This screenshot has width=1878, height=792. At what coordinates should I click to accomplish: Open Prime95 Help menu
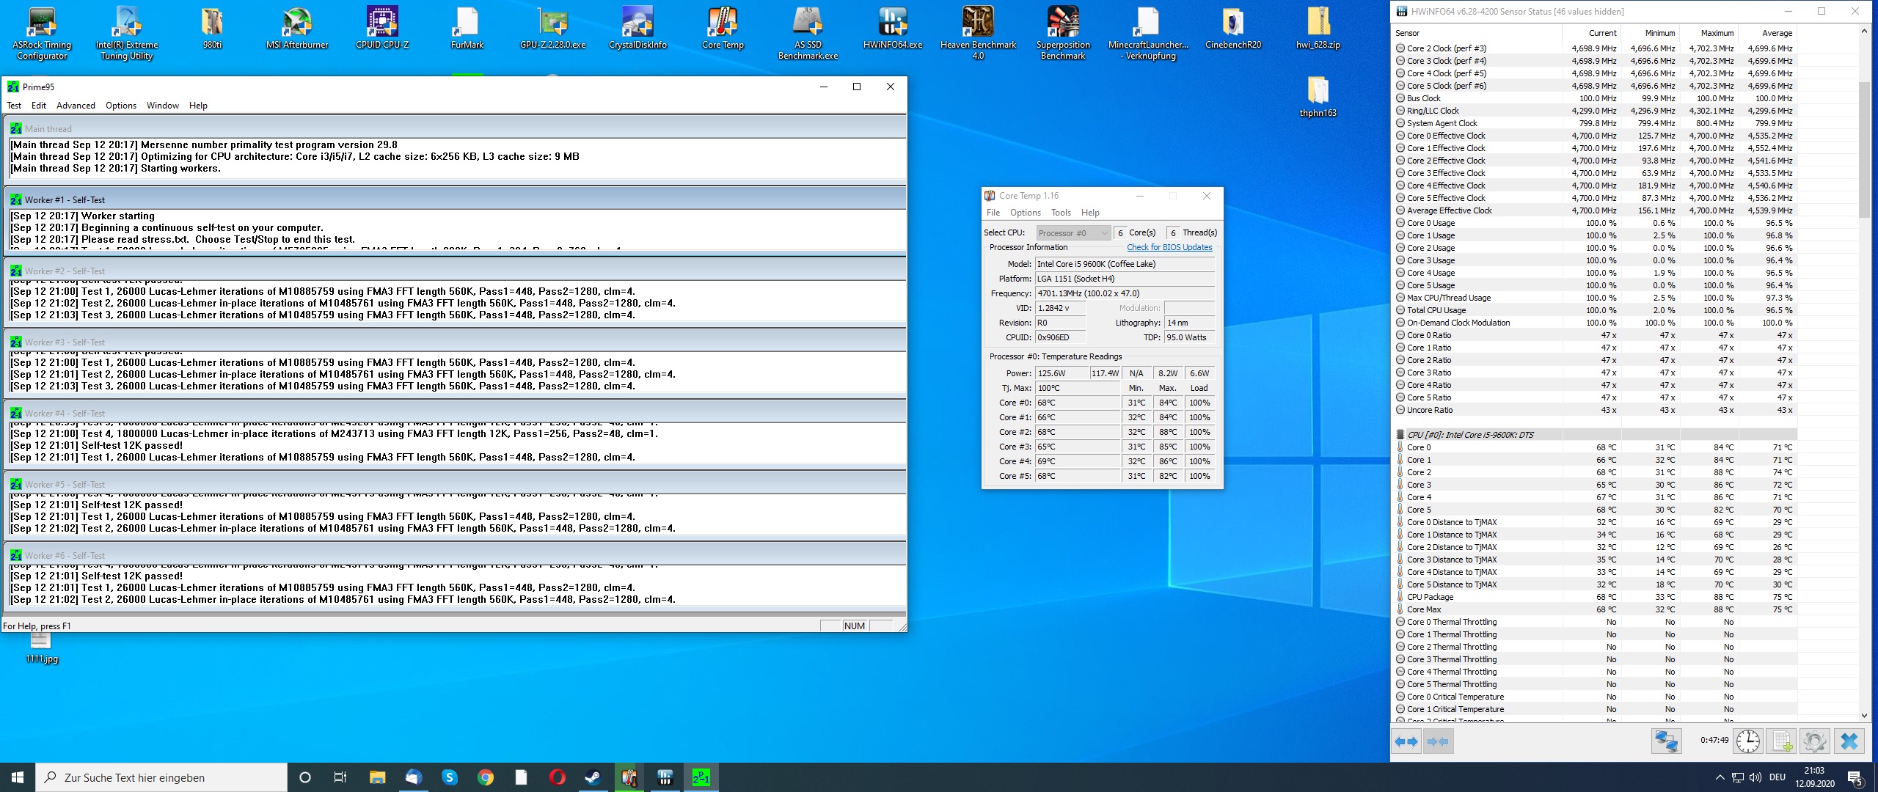point(198,106)
